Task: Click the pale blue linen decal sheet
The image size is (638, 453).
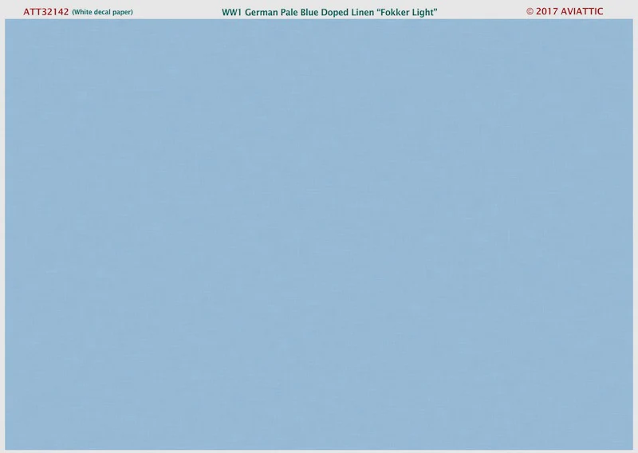Action: (319, 234)
